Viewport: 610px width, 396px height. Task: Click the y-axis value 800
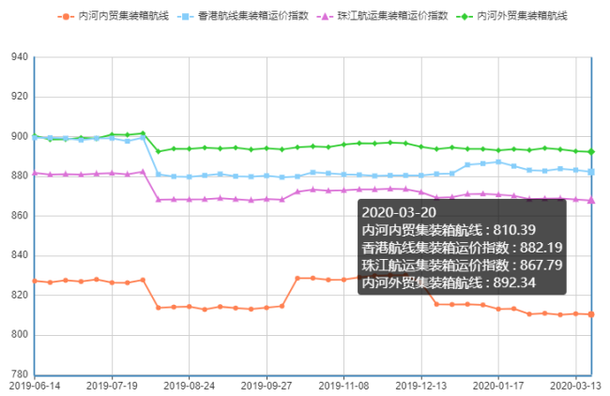[20, 335]
